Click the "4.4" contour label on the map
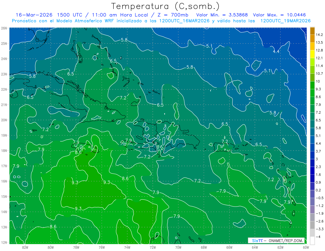The width and height of the screenshot is (325, 251). click(x=276, y=51)
